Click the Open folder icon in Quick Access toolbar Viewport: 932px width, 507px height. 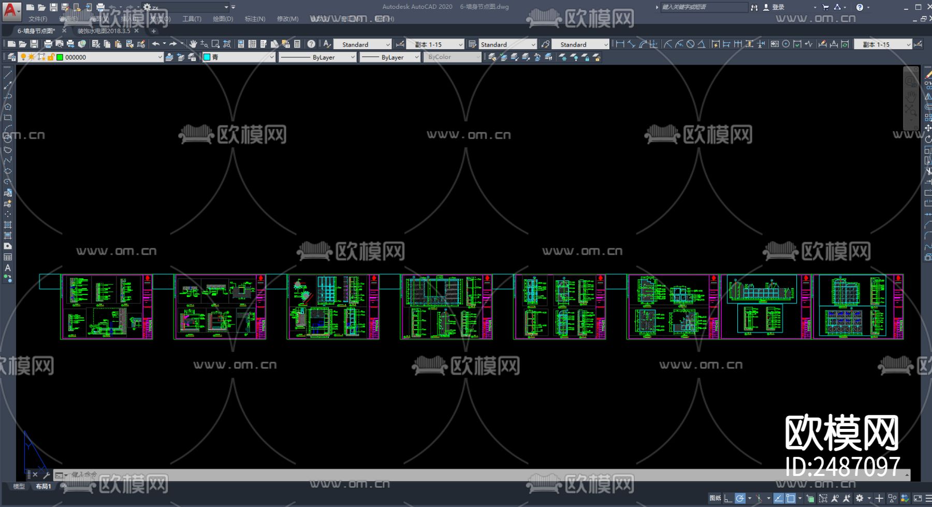41,7
